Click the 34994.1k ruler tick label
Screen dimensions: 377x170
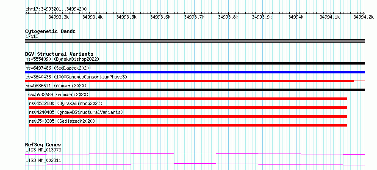[330, 17]
